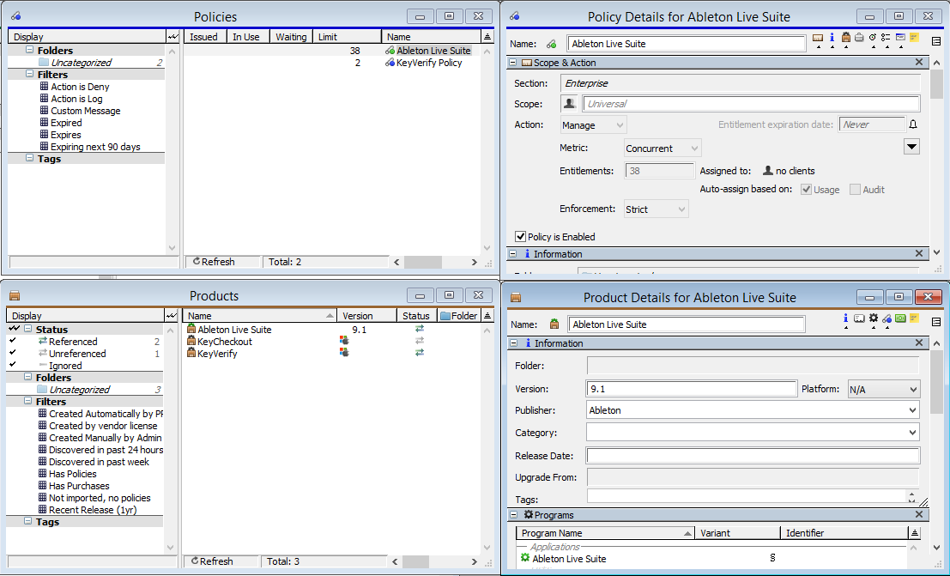The image size is (950, 576).
Task: Sort Products by the Status column
Action: pyautogui.click(x=417, y=315)
